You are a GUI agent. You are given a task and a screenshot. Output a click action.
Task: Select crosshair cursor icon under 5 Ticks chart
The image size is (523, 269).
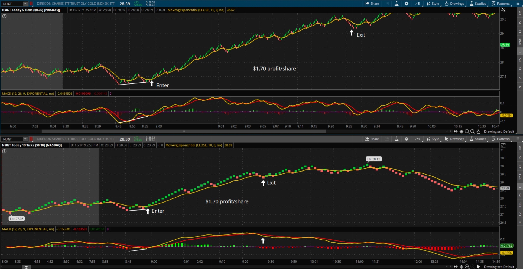tap(462, 131)
